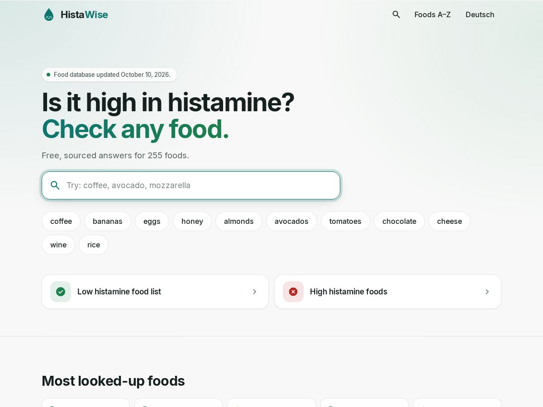Click the 'Is it high in histamine?' headline
The height and width of the screenshot is (407, 543).
(x=168, y=102)
